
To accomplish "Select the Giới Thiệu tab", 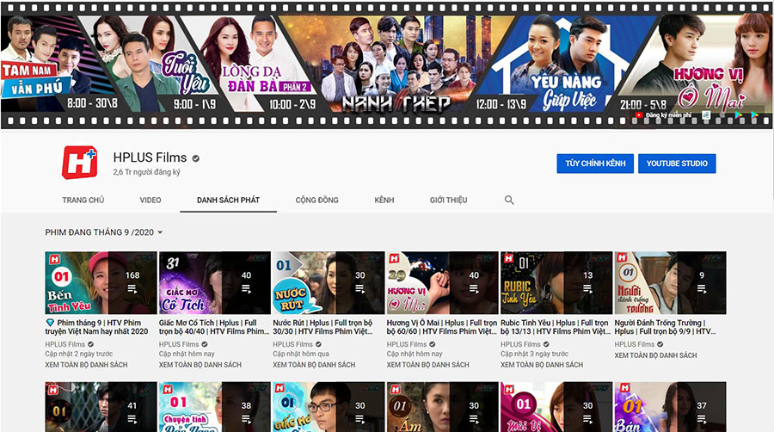I will click(x=448, y=200).
